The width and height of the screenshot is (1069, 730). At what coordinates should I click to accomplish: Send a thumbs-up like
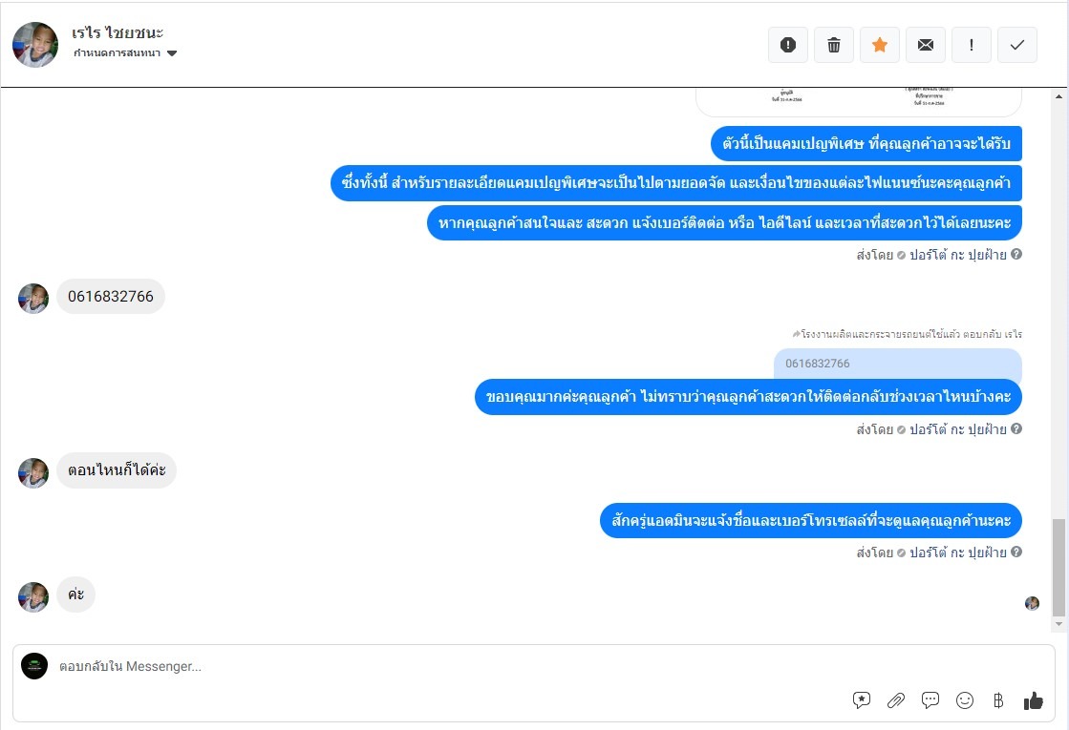[1034, 700]
